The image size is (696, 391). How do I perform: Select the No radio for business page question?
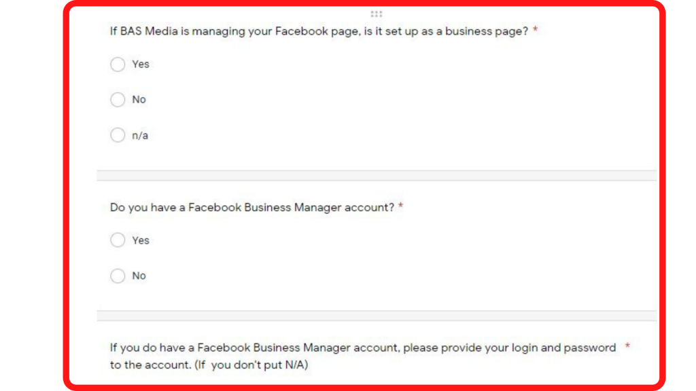(x=118, y=100)
